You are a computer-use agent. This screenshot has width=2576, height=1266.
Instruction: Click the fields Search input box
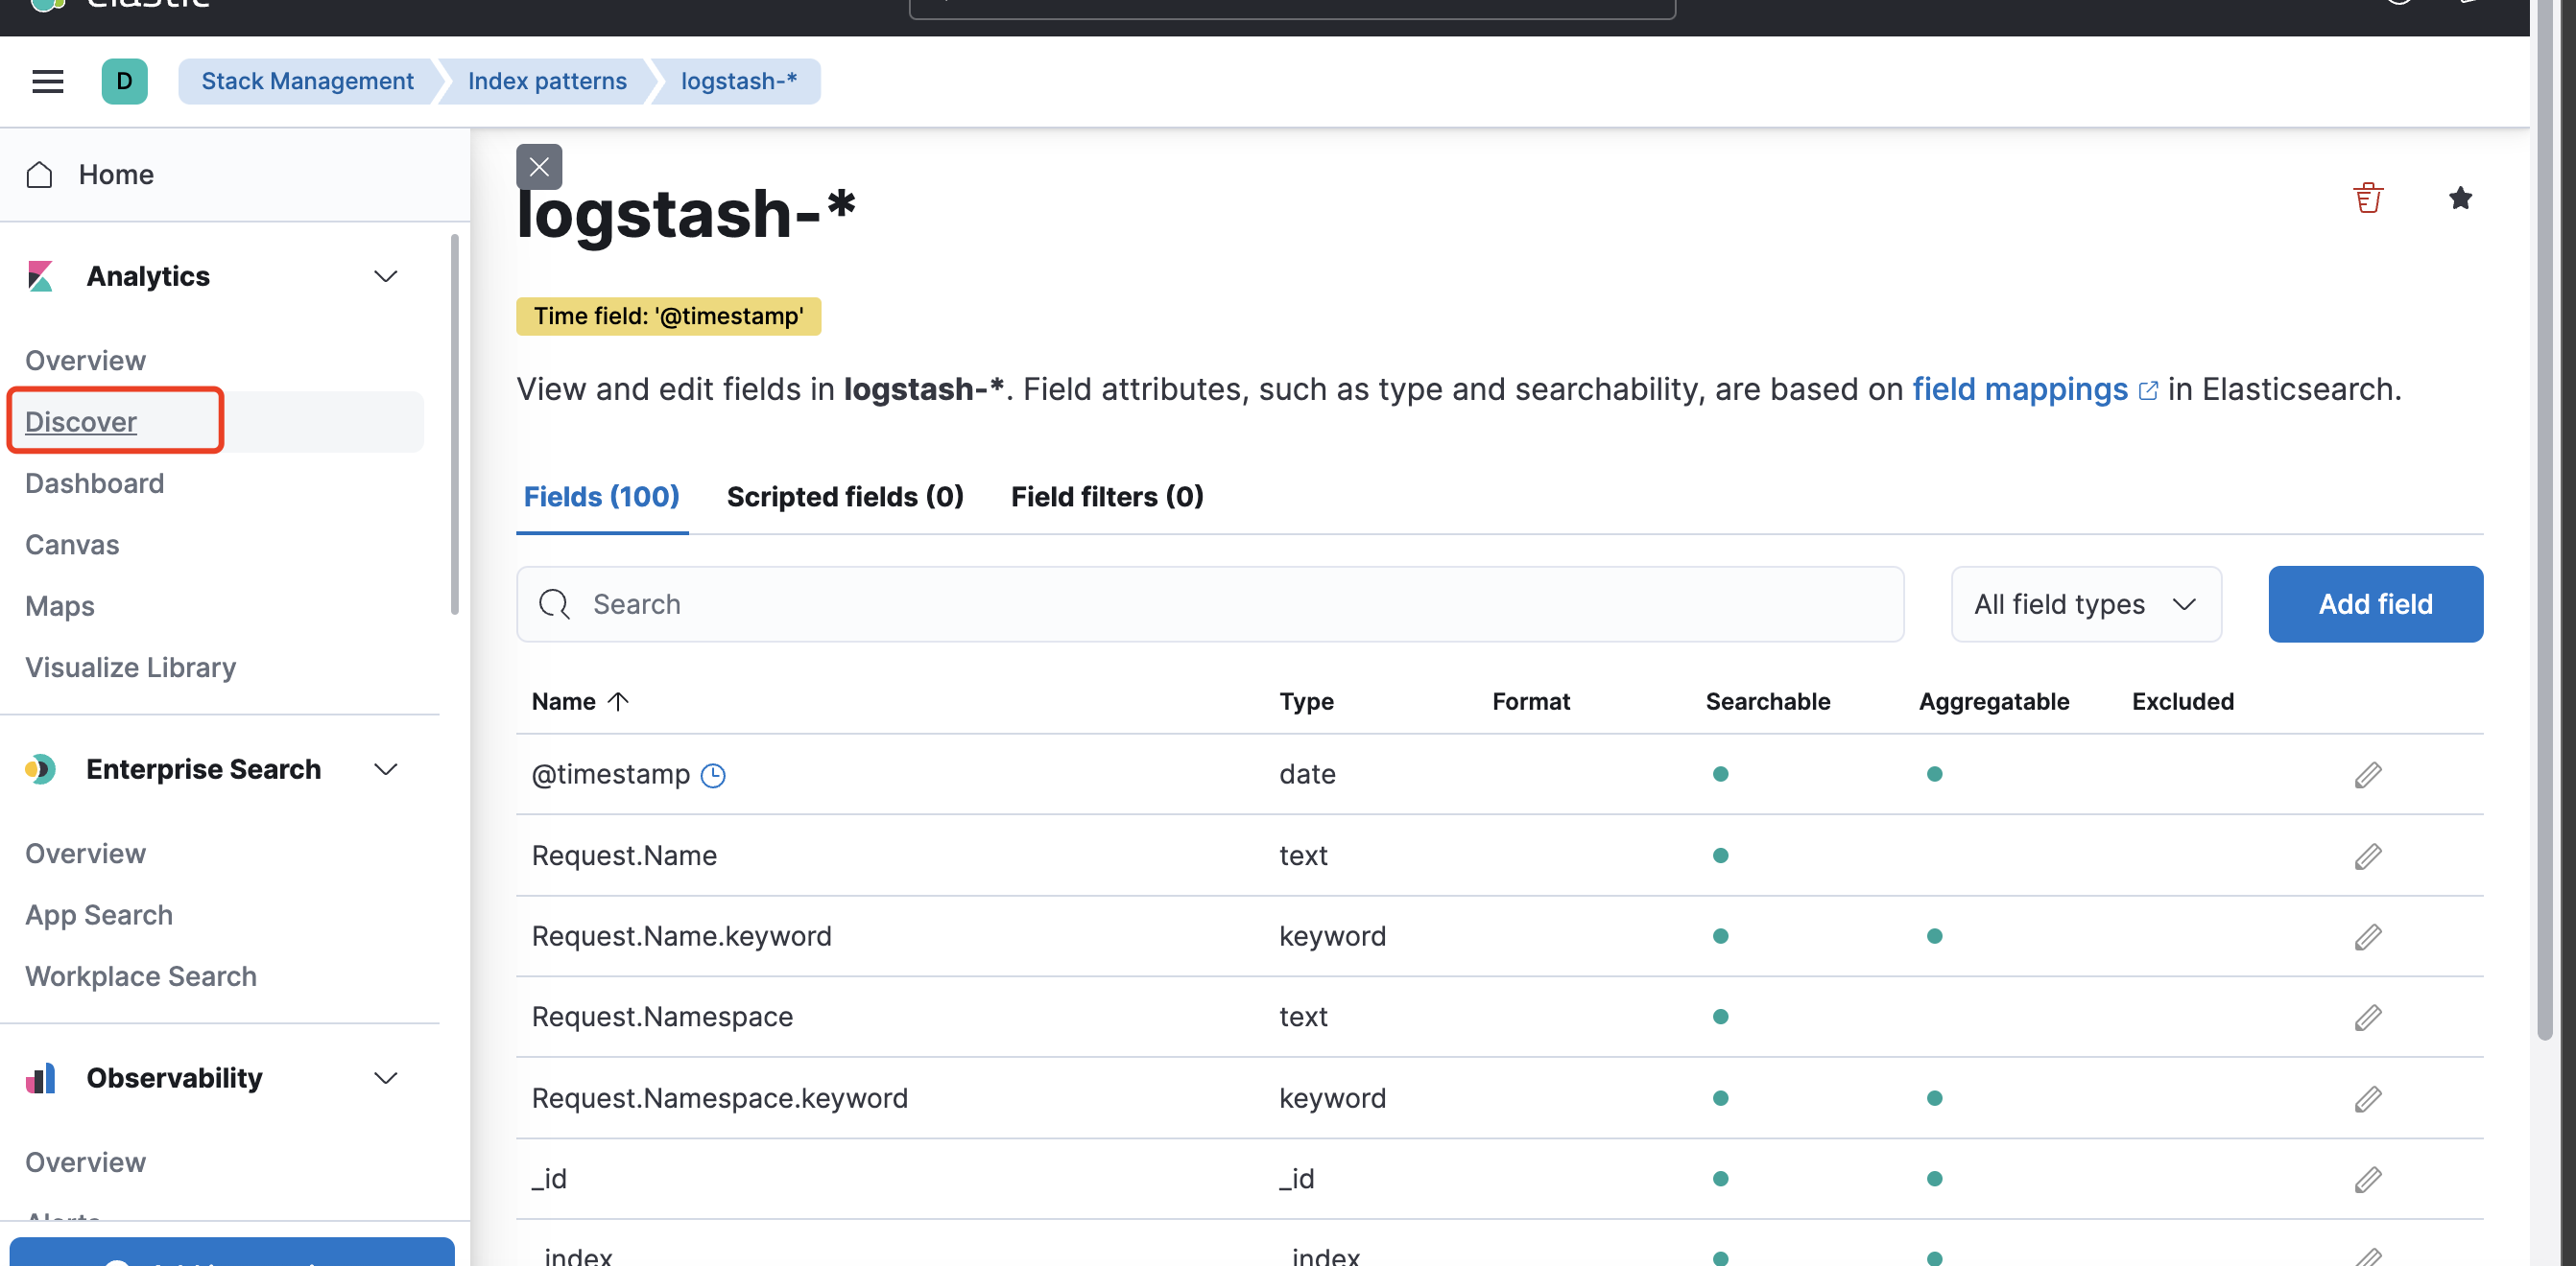coord(1210,604)
